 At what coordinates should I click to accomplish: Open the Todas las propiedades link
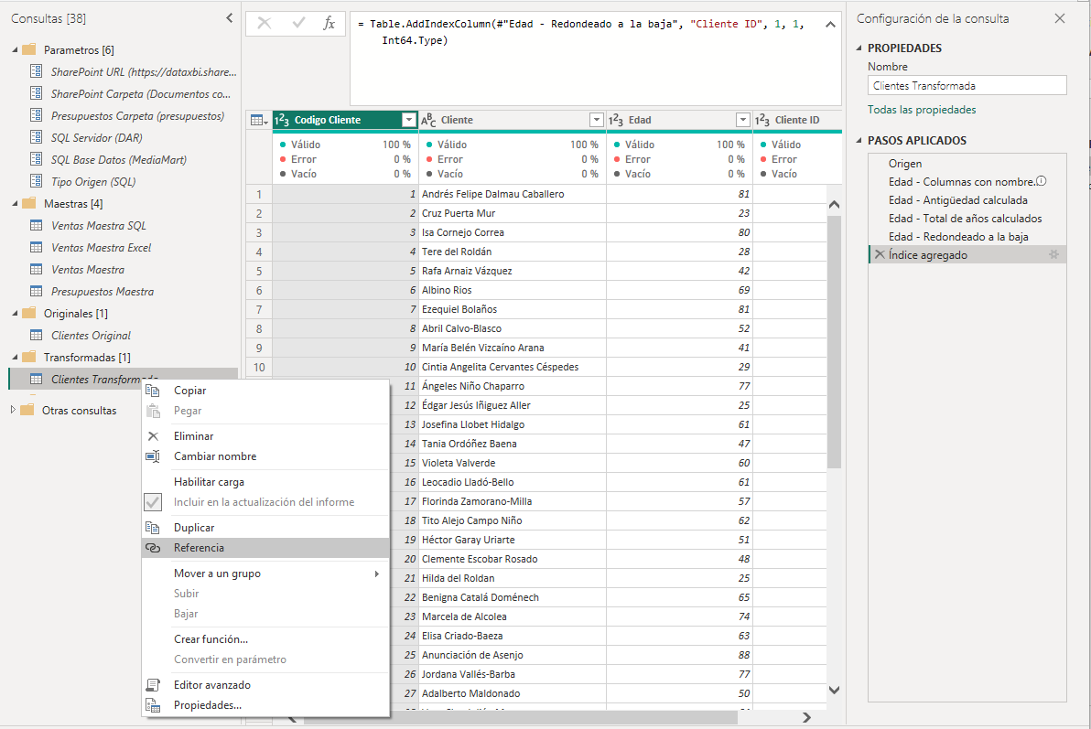pyautogui.click(x=922, y=109)
